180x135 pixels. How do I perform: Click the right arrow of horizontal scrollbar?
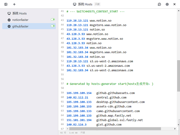[175, 129]
